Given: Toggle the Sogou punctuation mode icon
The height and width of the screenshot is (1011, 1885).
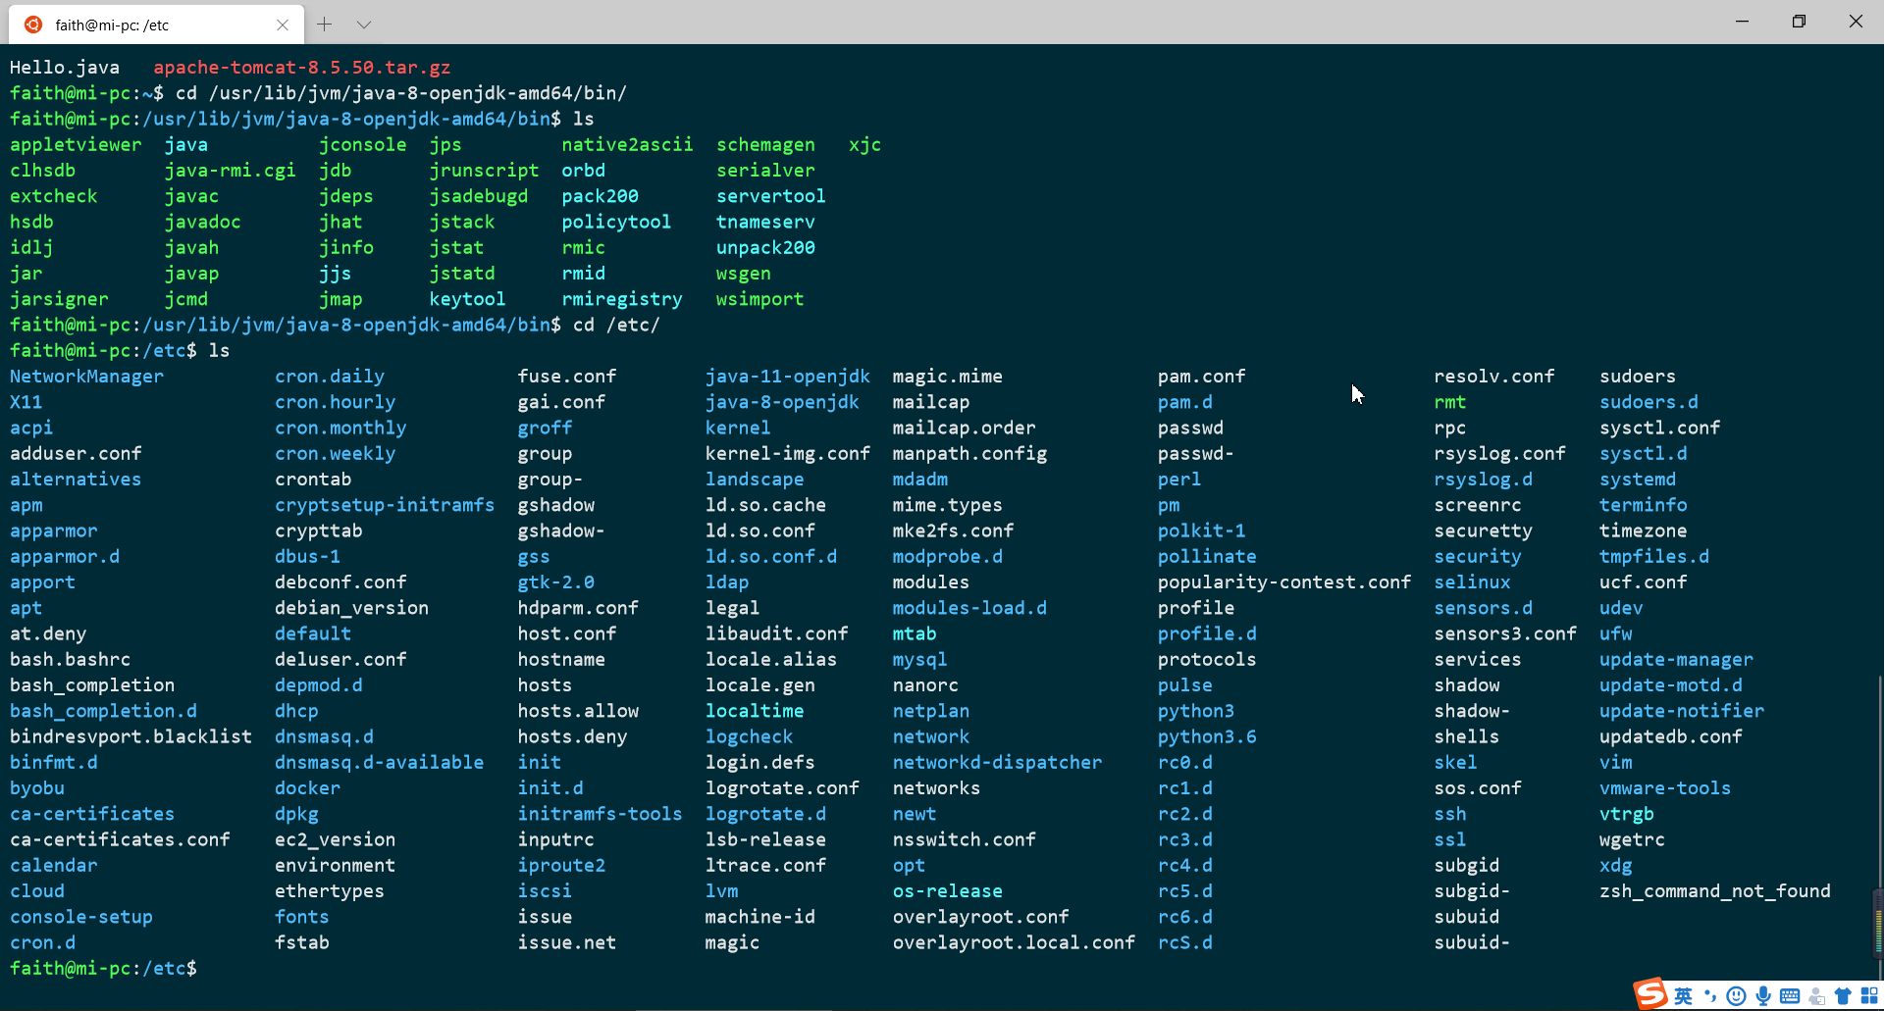Looking at the screenshot, I should coord(1710,996).
